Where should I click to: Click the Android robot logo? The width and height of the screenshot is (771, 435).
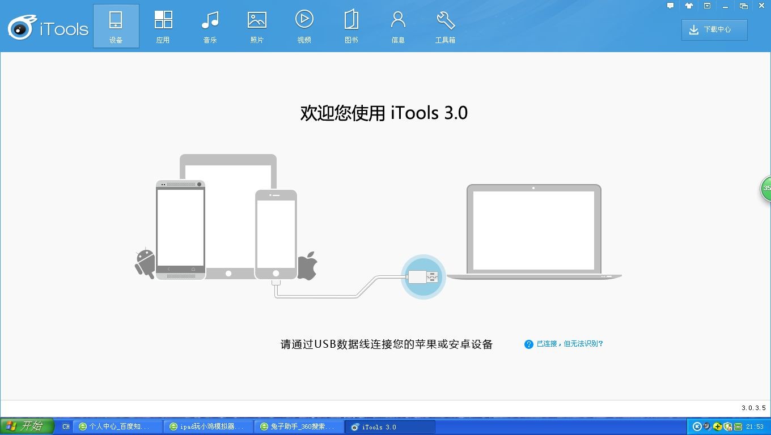pos(145,263)
